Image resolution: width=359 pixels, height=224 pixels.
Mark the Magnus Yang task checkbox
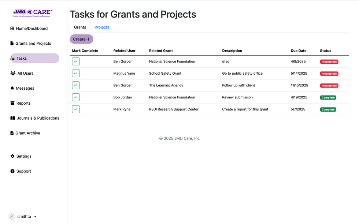pos(76,74)
